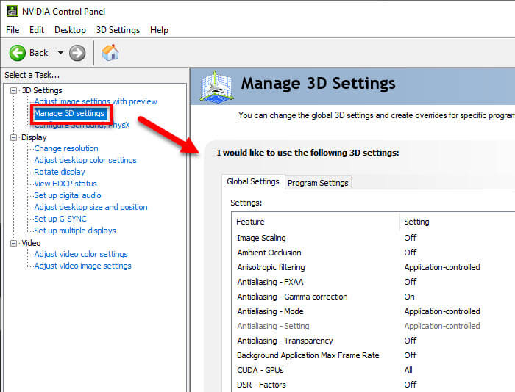Switch to the Program Settings tab
Image resolution: width=515 pixels, height=392 pixels.
coord(318,183)
